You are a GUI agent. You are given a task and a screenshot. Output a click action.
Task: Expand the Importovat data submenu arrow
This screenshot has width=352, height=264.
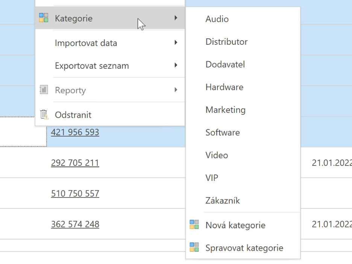tap(176, 42)
